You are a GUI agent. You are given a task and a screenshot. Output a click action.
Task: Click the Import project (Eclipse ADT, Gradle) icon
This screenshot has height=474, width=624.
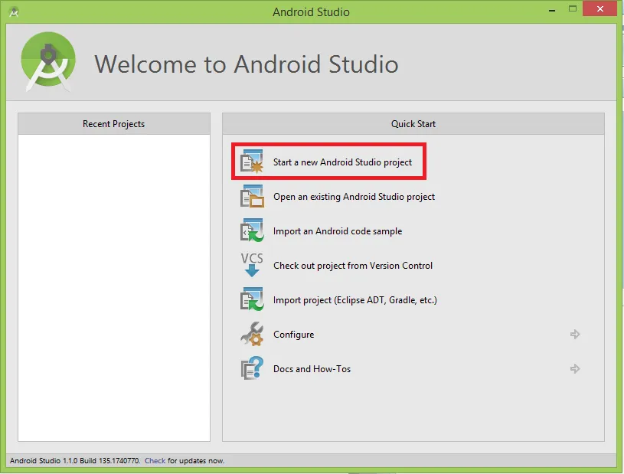(x=252, y=300)
